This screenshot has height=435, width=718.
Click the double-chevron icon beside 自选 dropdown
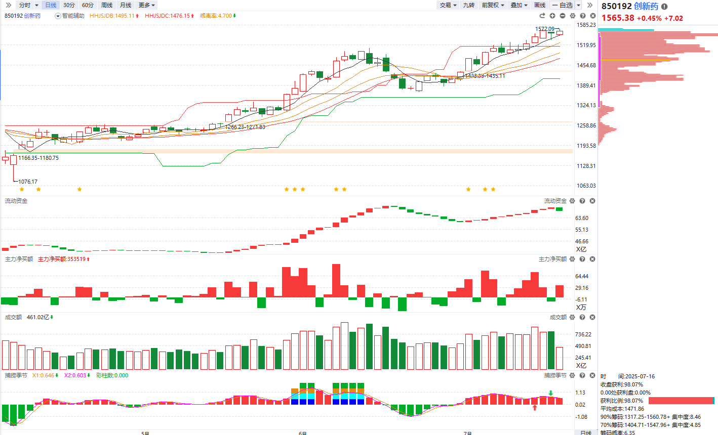click(589, 5)
